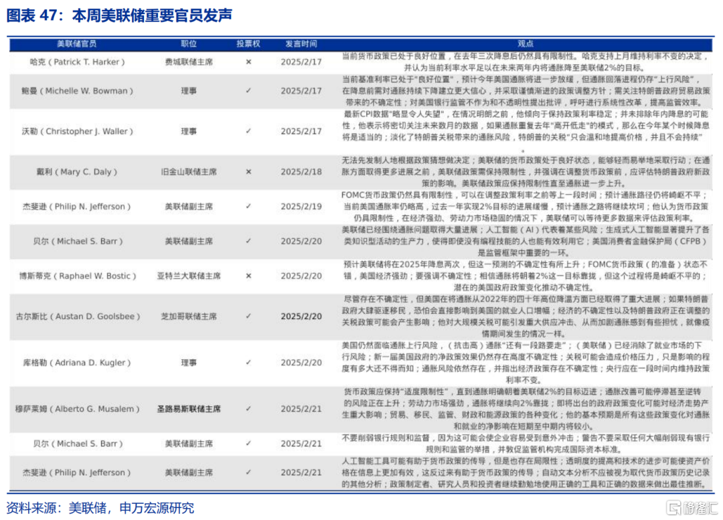Click the "发言时间" column header
The width and height of the screenshot is (723, 520).
coord(301,44)
